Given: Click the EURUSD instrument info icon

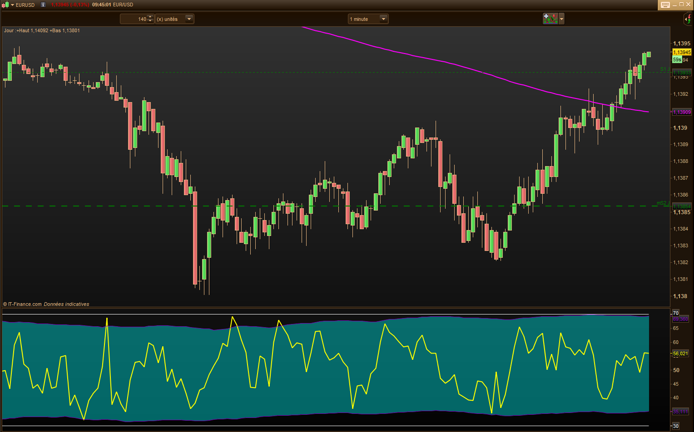Looking at the screenshot, I should click(x=43, y=5).
